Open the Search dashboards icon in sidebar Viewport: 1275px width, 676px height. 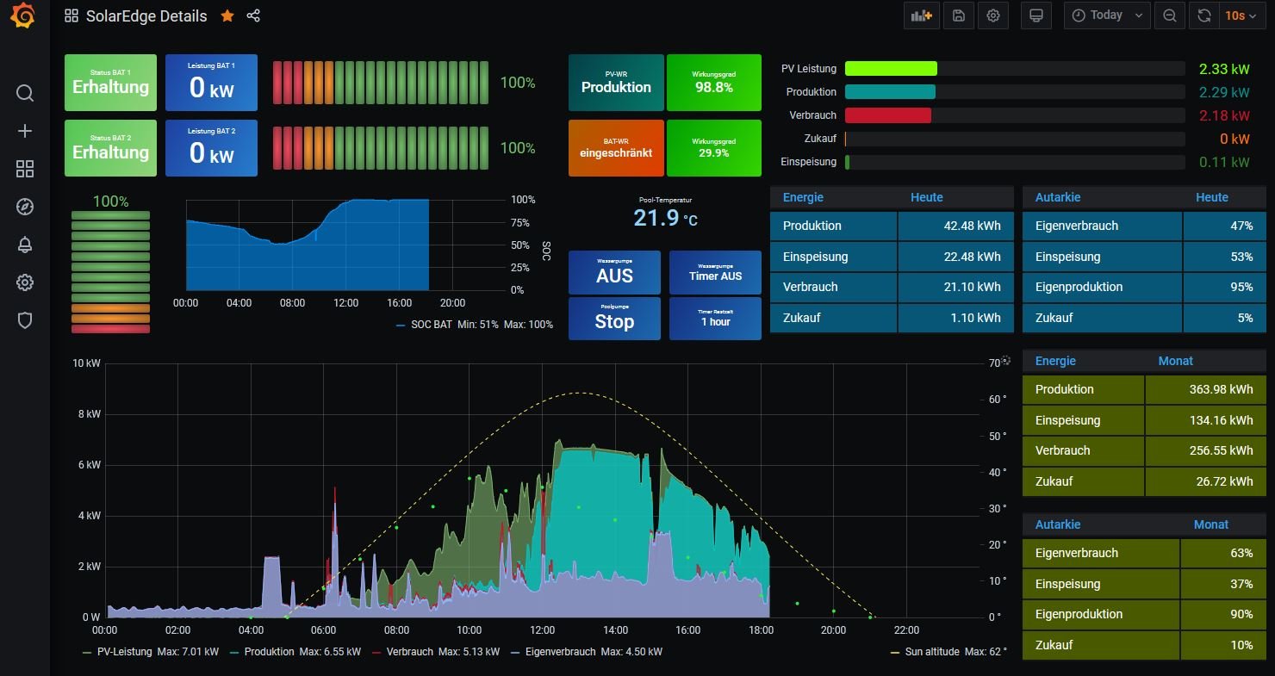pyautogui.click(x=25, y=93)
